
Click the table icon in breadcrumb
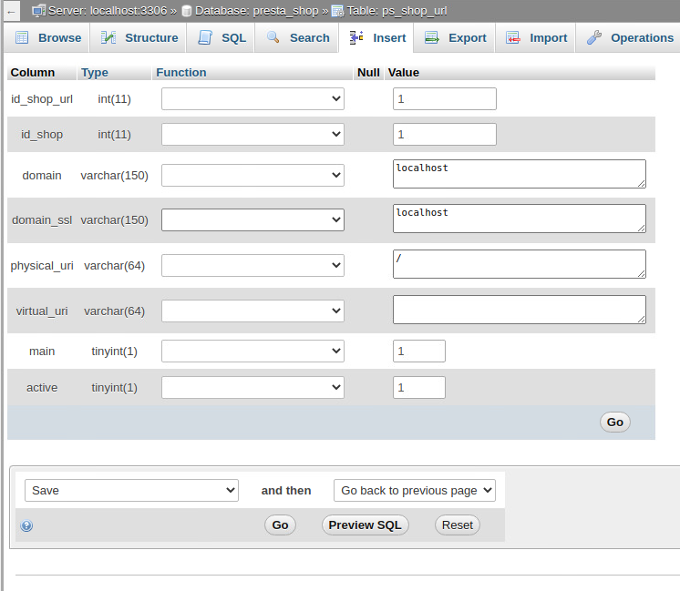(x=337, y=11)
